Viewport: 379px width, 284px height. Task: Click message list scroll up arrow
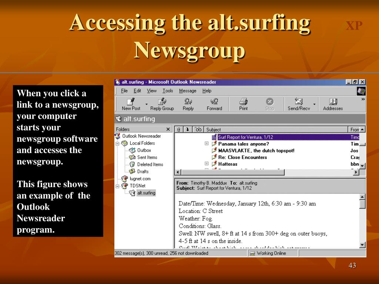(362, 129)
